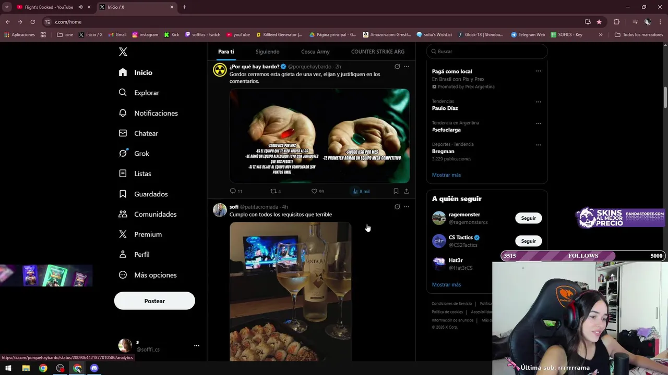The image size is (668, 375).
Task: Go back in browser history
Action: pos(7,22)
